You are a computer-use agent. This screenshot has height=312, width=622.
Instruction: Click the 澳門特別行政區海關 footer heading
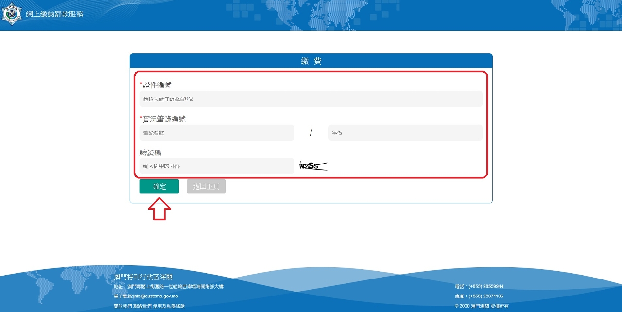click(x=143, y=277)
